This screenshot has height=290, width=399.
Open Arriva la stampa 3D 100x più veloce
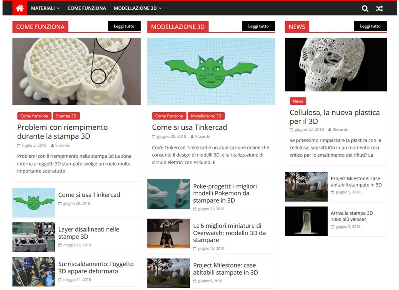pyautogui.click(x=351, y=216)
